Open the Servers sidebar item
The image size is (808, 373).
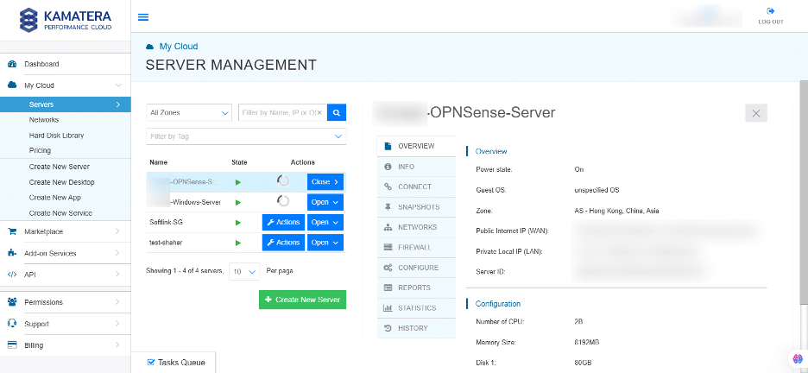(x=66, y=104)
